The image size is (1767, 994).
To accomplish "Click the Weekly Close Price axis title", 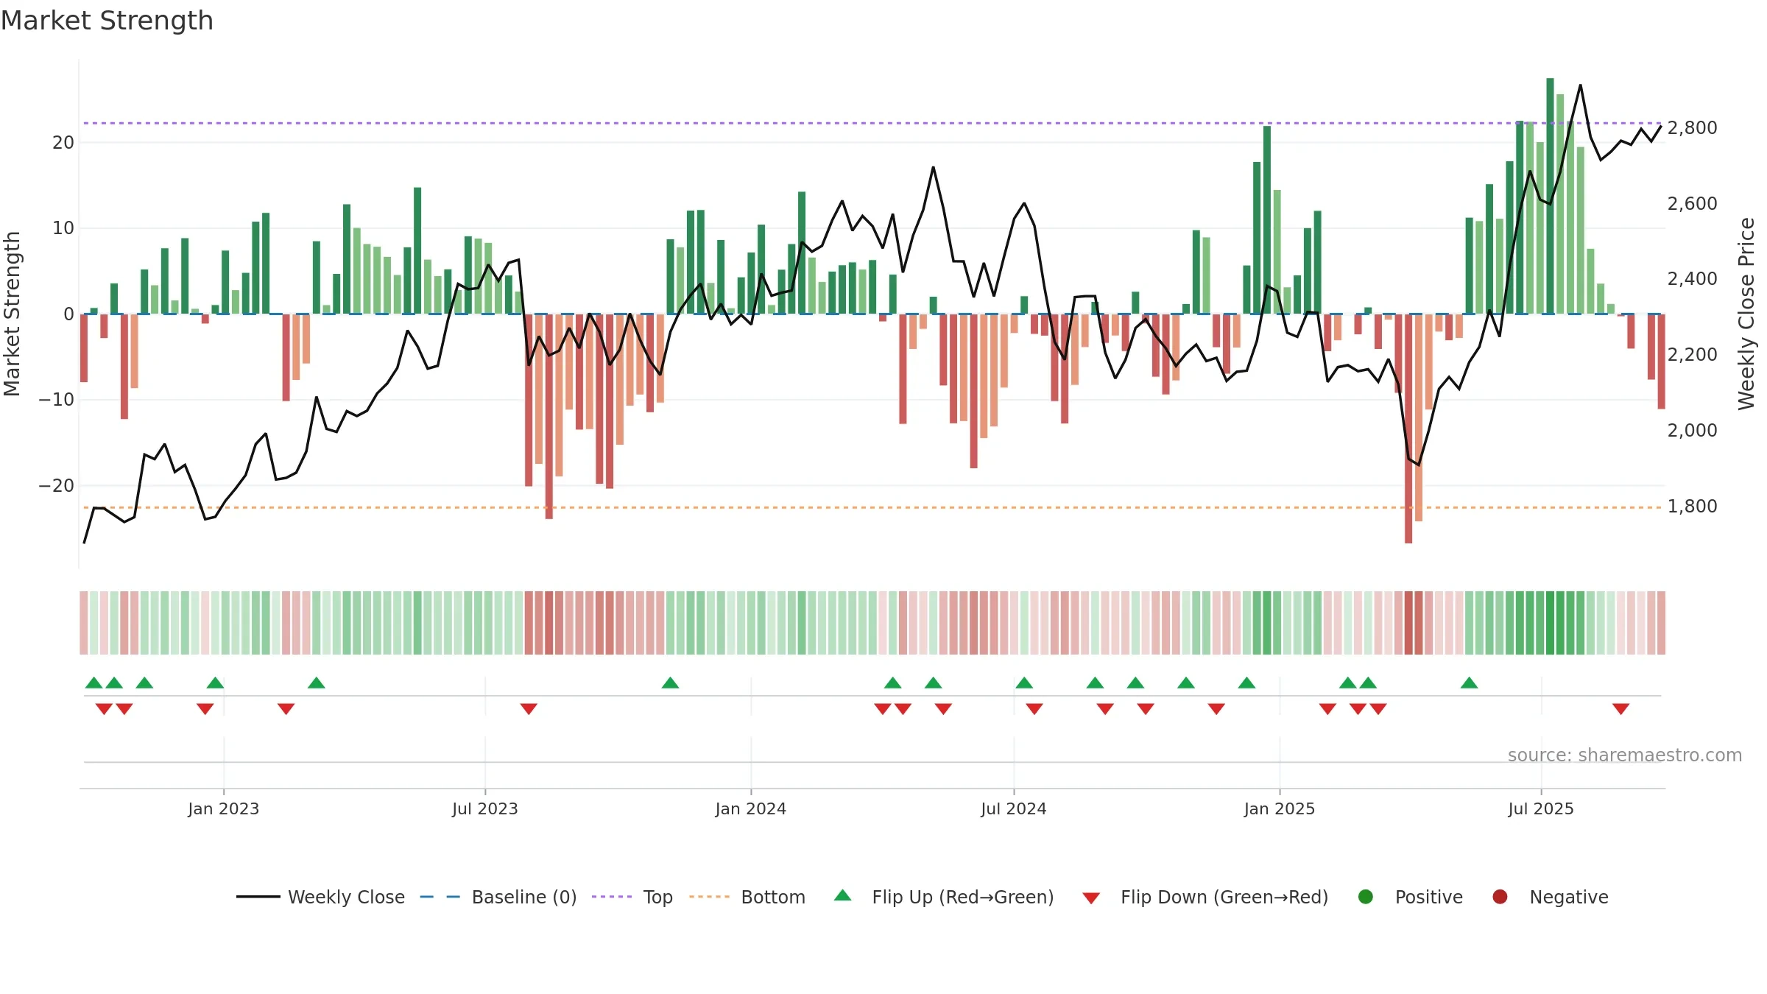I will pyautogui.click(x=1746, y=314).
